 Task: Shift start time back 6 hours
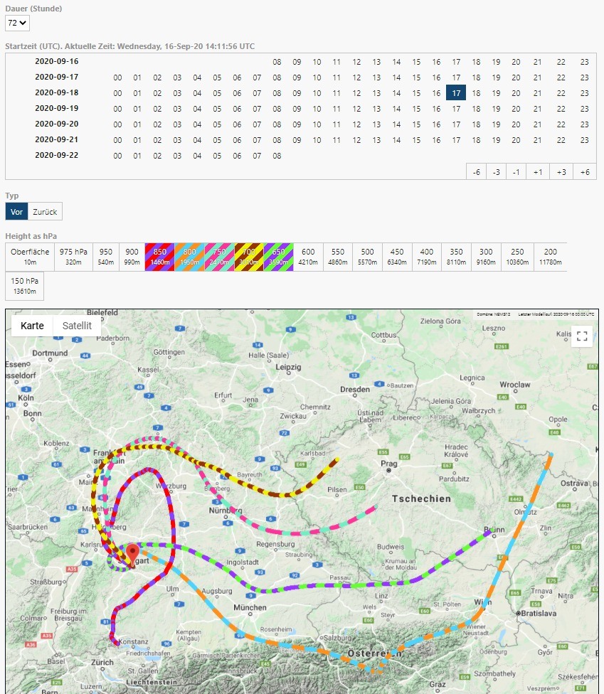click(477, 171)
